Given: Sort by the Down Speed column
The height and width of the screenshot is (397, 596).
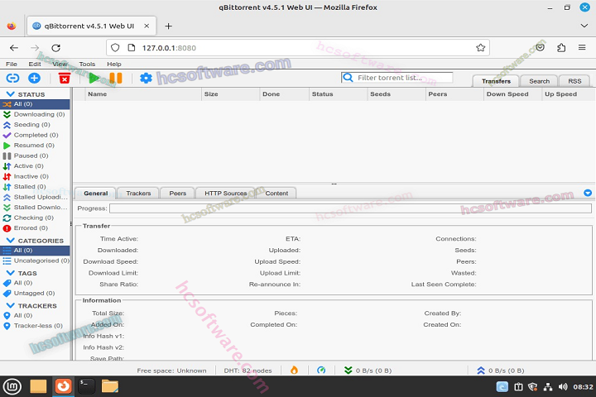Looking at the screenshot, I should (512, 93).
